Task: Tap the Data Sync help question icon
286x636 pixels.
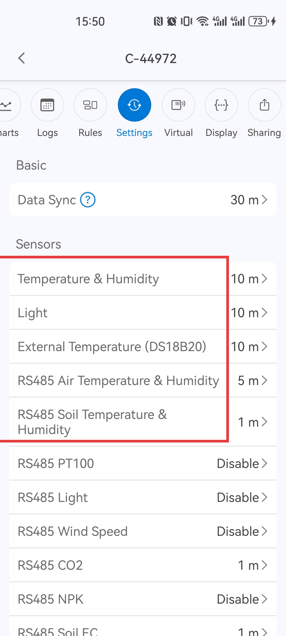Action: 88,200
